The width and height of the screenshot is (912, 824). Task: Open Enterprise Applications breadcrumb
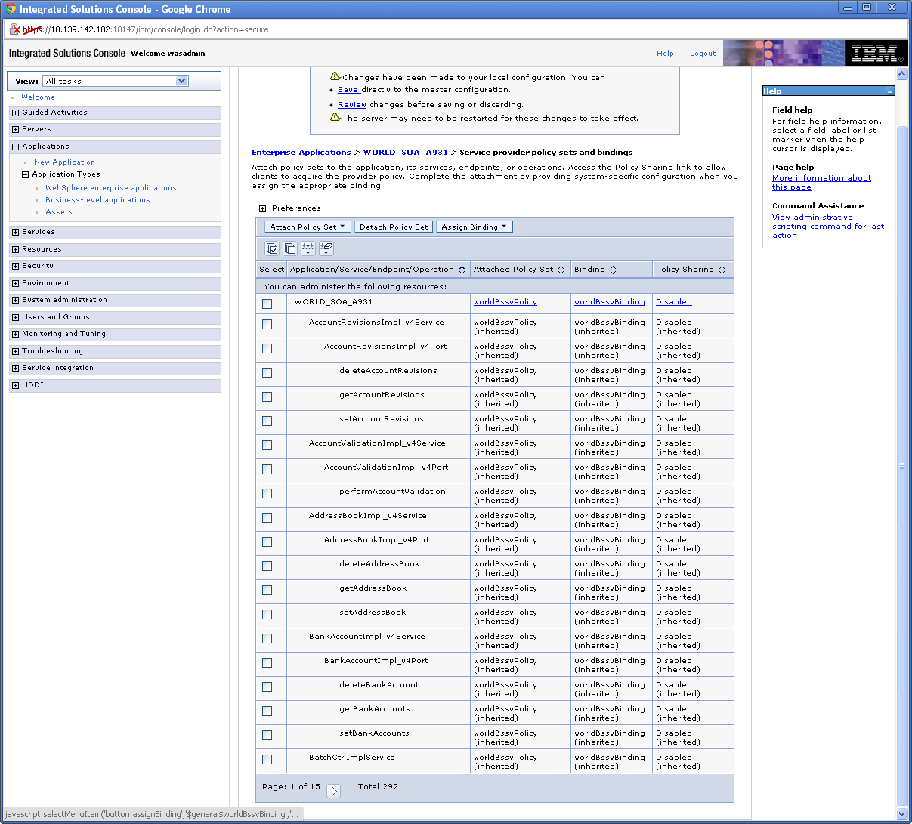point(301,153)
